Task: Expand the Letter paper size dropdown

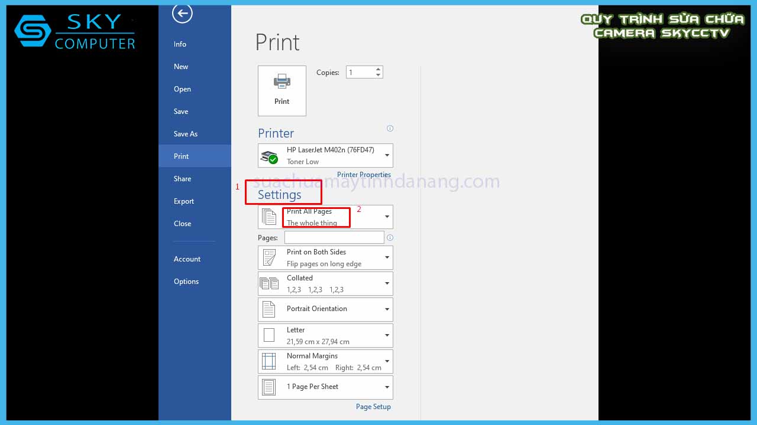Action: coord(387,335)
